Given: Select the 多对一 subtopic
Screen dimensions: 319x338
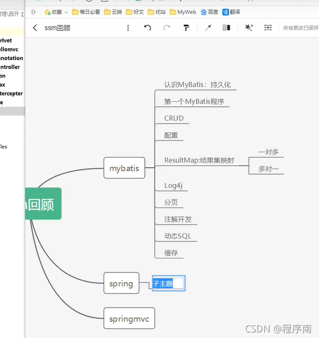Looking at the screenshot, I should [268, 169].
